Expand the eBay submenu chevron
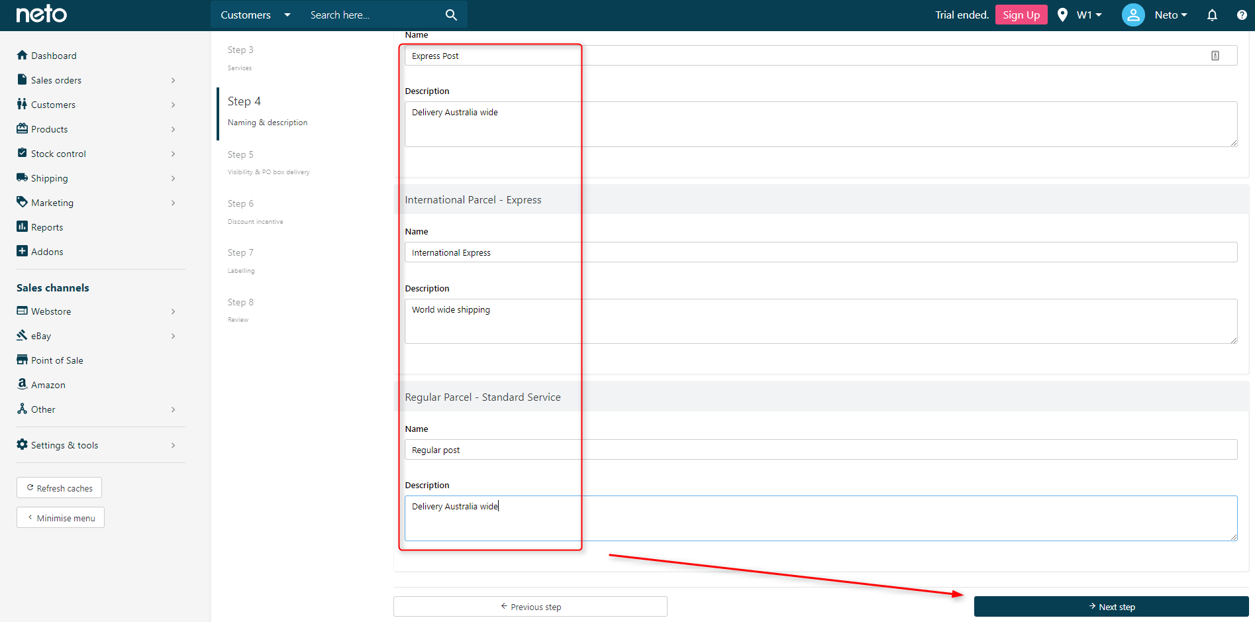The height and width of the screenshot is (622, 1255). click(174, 336)
